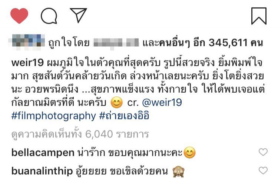This screenshot has width=278, height=180.
Task: Save post with the bookmark icon
Action: point(259,16)
